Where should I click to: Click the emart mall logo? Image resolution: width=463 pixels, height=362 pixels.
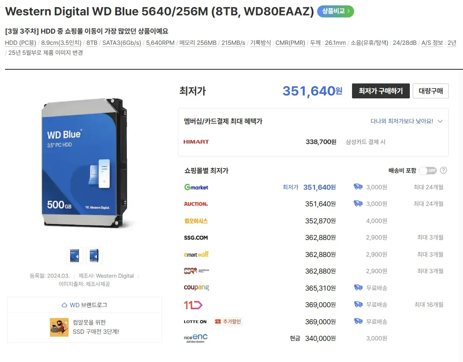196,254
